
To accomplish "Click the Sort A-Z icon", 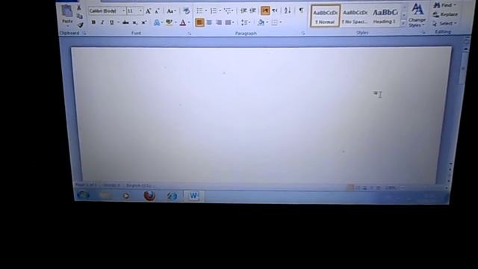I will click(x=288, y=10).
